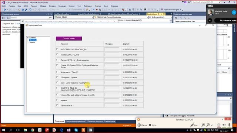Open the Application Insights dropdown
Image resolution: width=237 pixels, height=133 pixels.
[180, 10]
